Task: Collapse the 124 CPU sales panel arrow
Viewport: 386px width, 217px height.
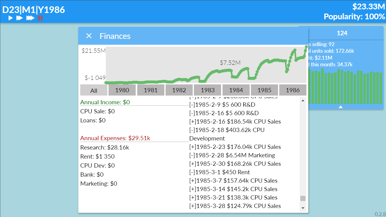Action: (340, 107)
